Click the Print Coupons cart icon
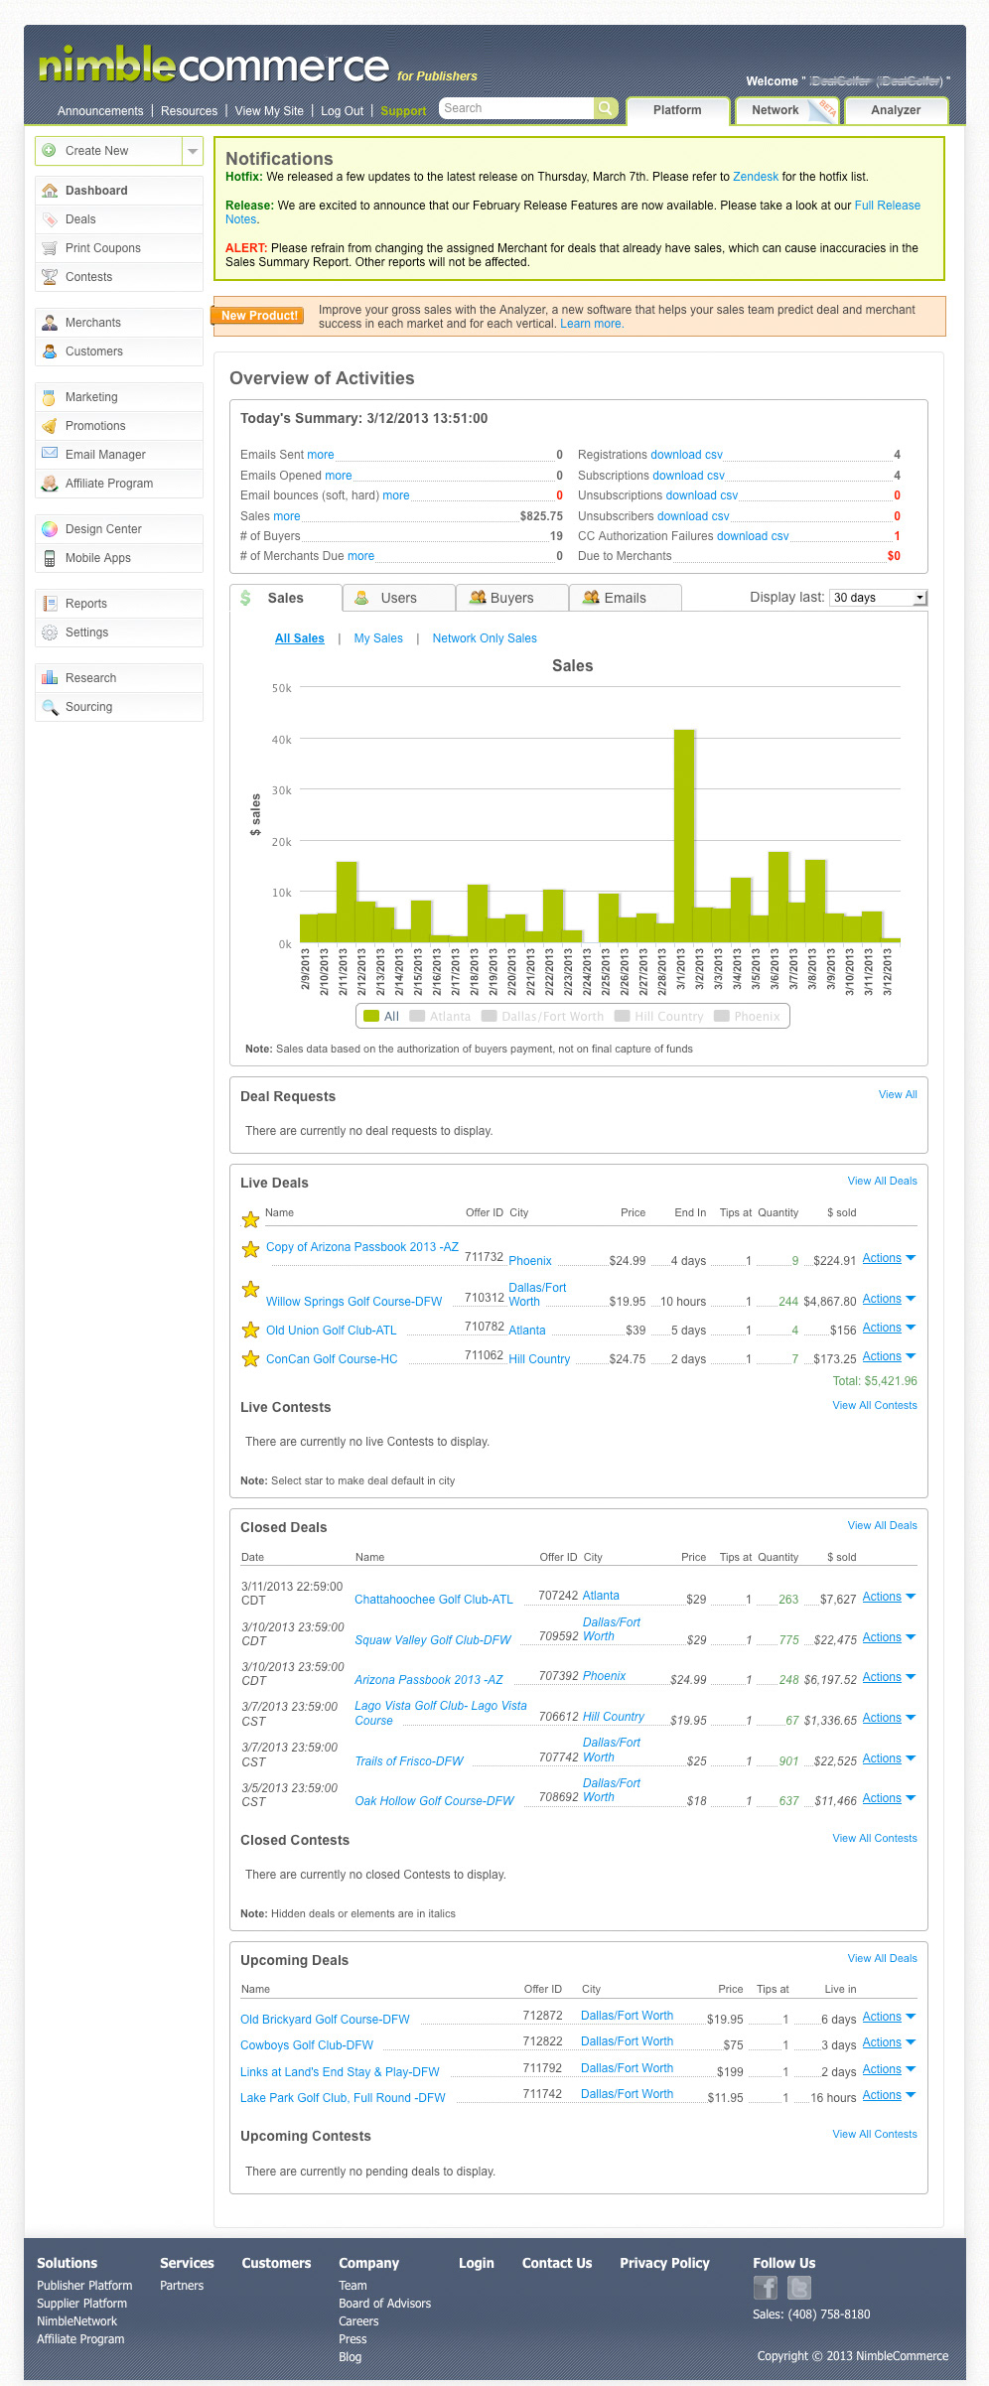Viewport: 989px width, 2386px height. (x=50, y=248)
